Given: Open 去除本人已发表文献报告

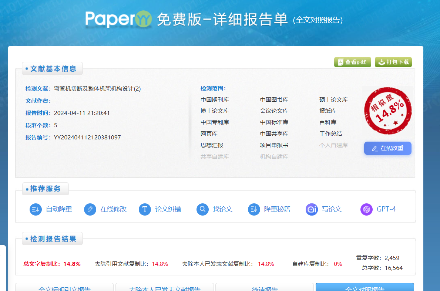Looking at the screenshot, I should [164, 289].
